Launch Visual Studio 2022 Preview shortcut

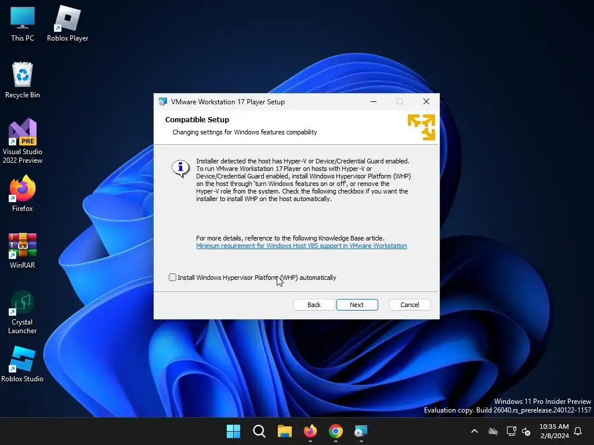23,141
